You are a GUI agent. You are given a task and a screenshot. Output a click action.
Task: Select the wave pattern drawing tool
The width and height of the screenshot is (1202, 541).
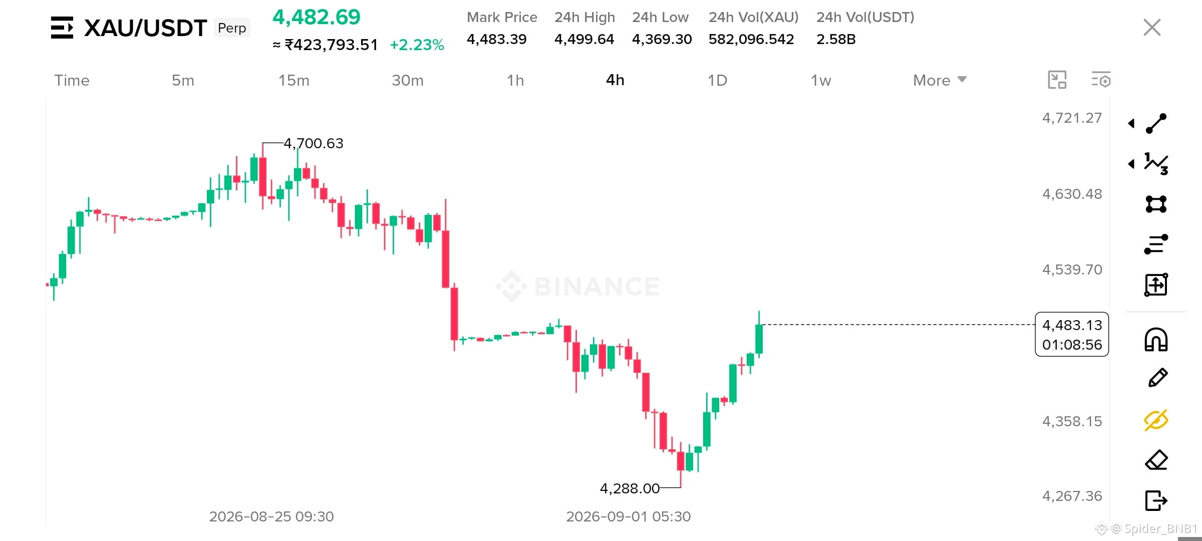point(1156,164)
